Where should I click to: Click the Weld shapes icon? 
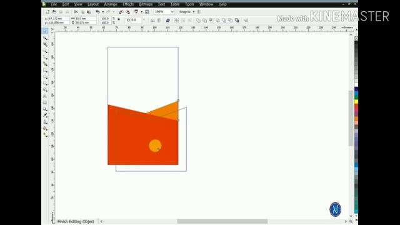[x=198, y=21]
